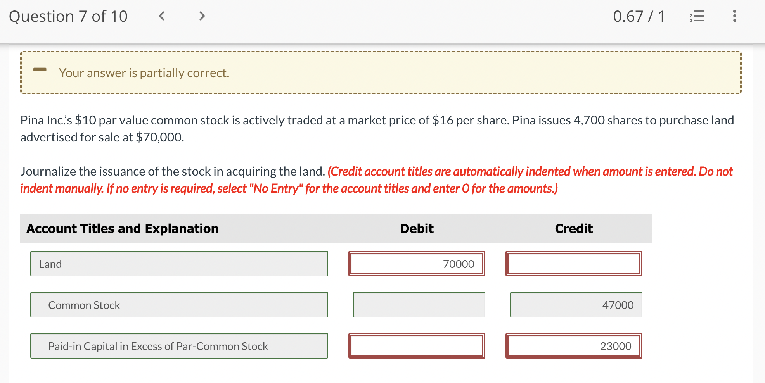
Task: Open the question list icon
Action: (697, 16)
